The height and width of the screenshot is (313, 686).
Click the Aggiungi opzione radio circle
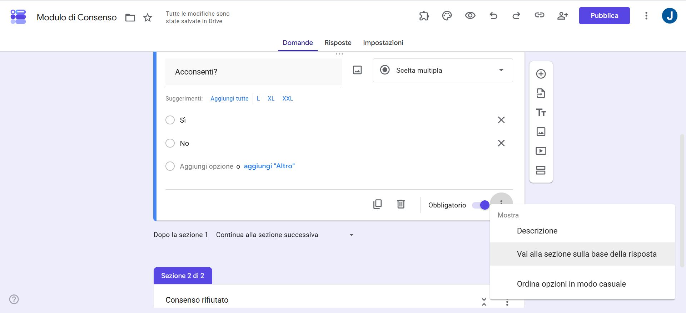click(170, 166)
